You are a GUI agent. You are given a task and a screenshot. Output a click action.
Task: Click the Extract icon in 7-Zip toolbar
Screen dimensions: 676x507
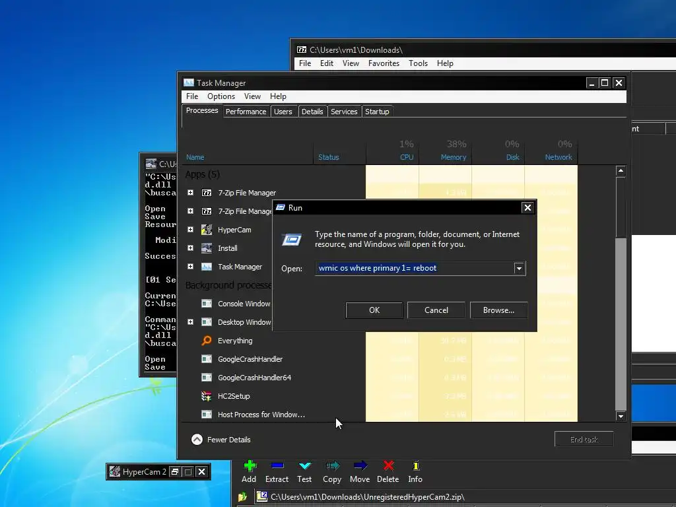[x=277, y=466]
